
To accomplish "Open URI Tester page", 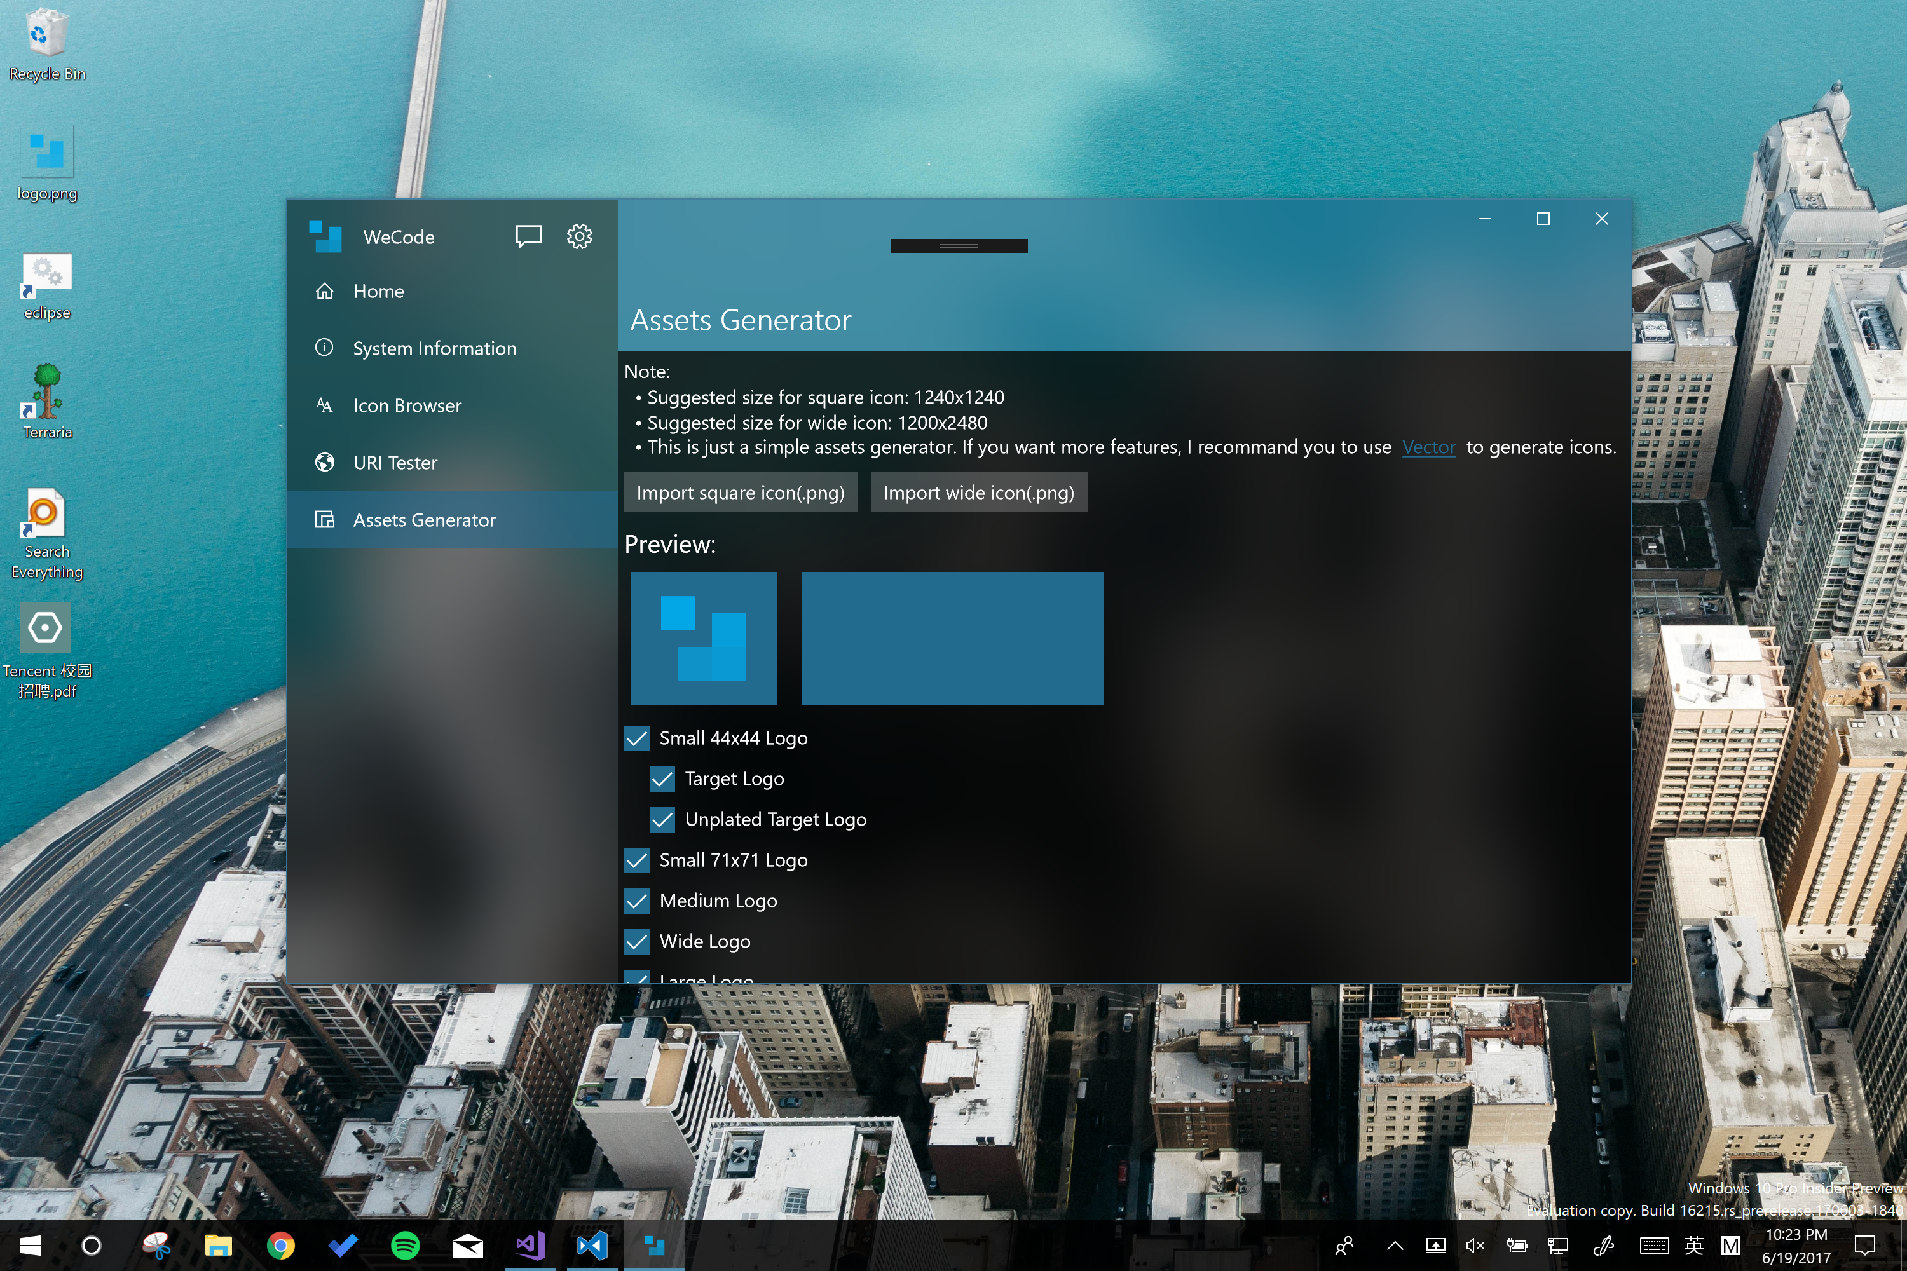I will pyautogui.click(x=451, y=462).
